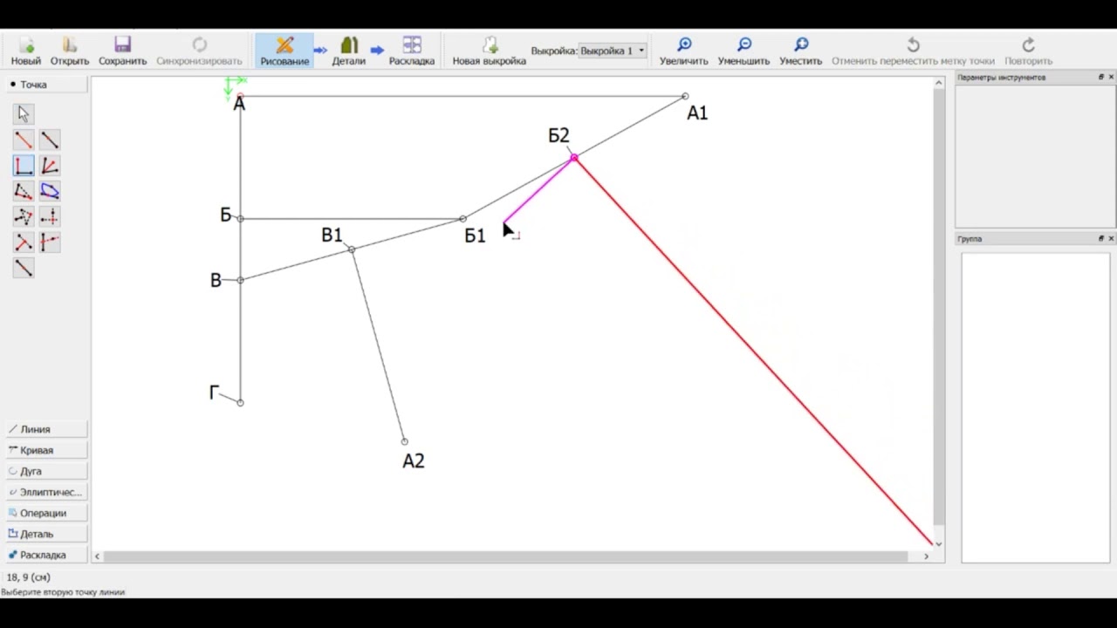Select the arrow pointer tool
The width and height of the screenshot is (1117, 628).
[24, 114]
